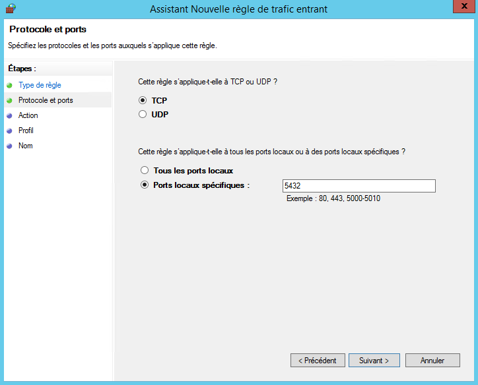
Task: Cancel the wizard with Annuler
Action: (432, 361)
